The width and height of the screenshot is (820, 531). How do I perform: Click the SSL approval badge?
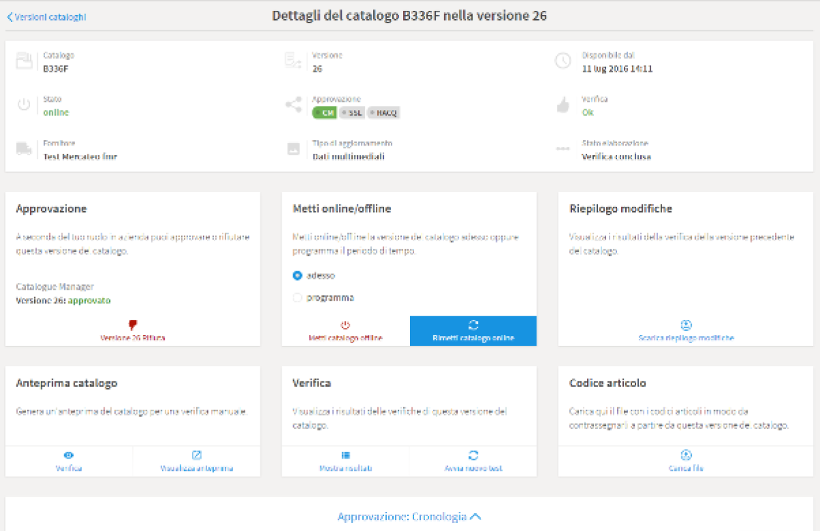click(353, 113)
